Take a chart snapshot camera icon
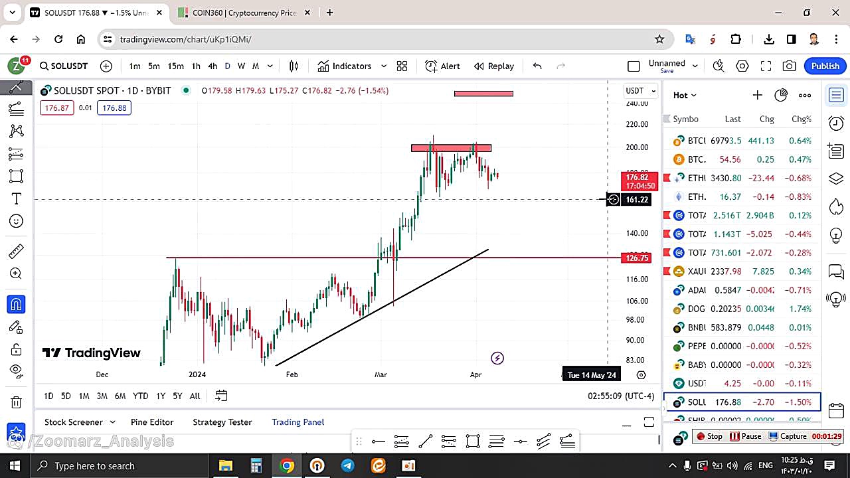The height and width of the screenshot is (478, 850). click(790, 66)
